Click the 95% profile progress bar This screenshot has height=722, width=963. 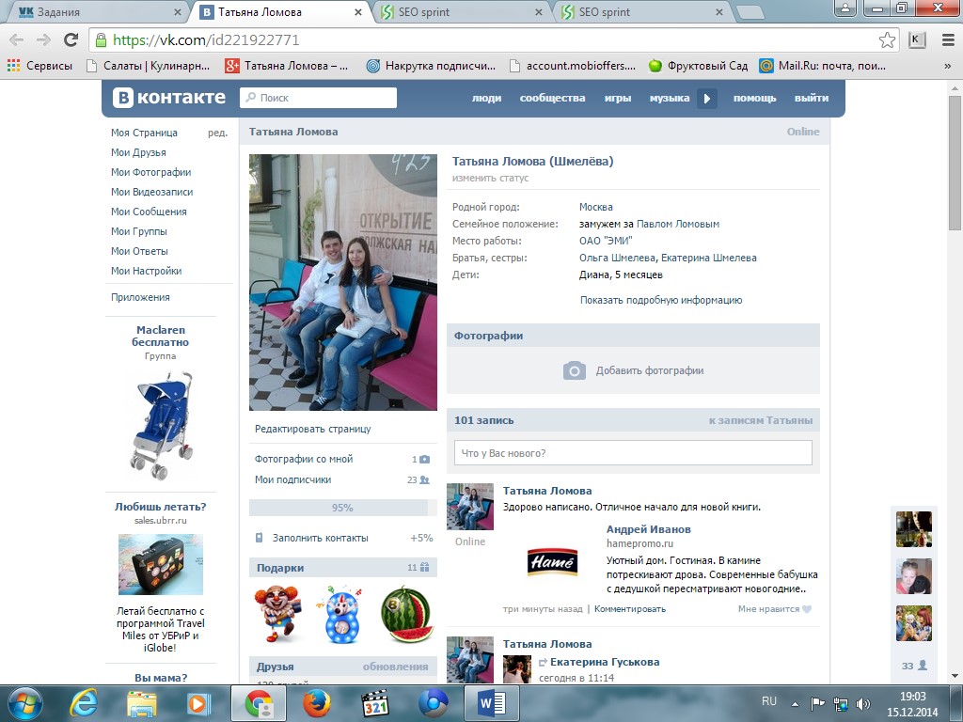tap(342, 508)
